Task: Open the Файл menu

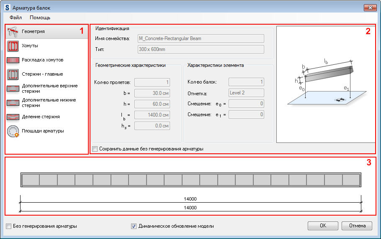Action: click(x=15, y=18)
